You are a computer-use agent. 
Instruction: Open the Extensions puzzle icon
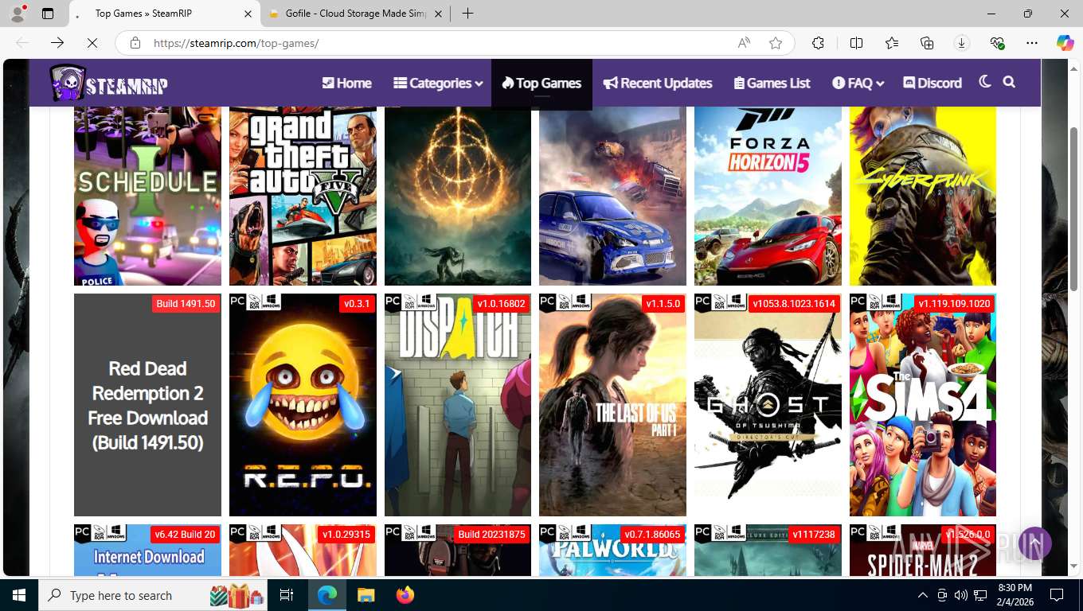(x=818, y=43)
